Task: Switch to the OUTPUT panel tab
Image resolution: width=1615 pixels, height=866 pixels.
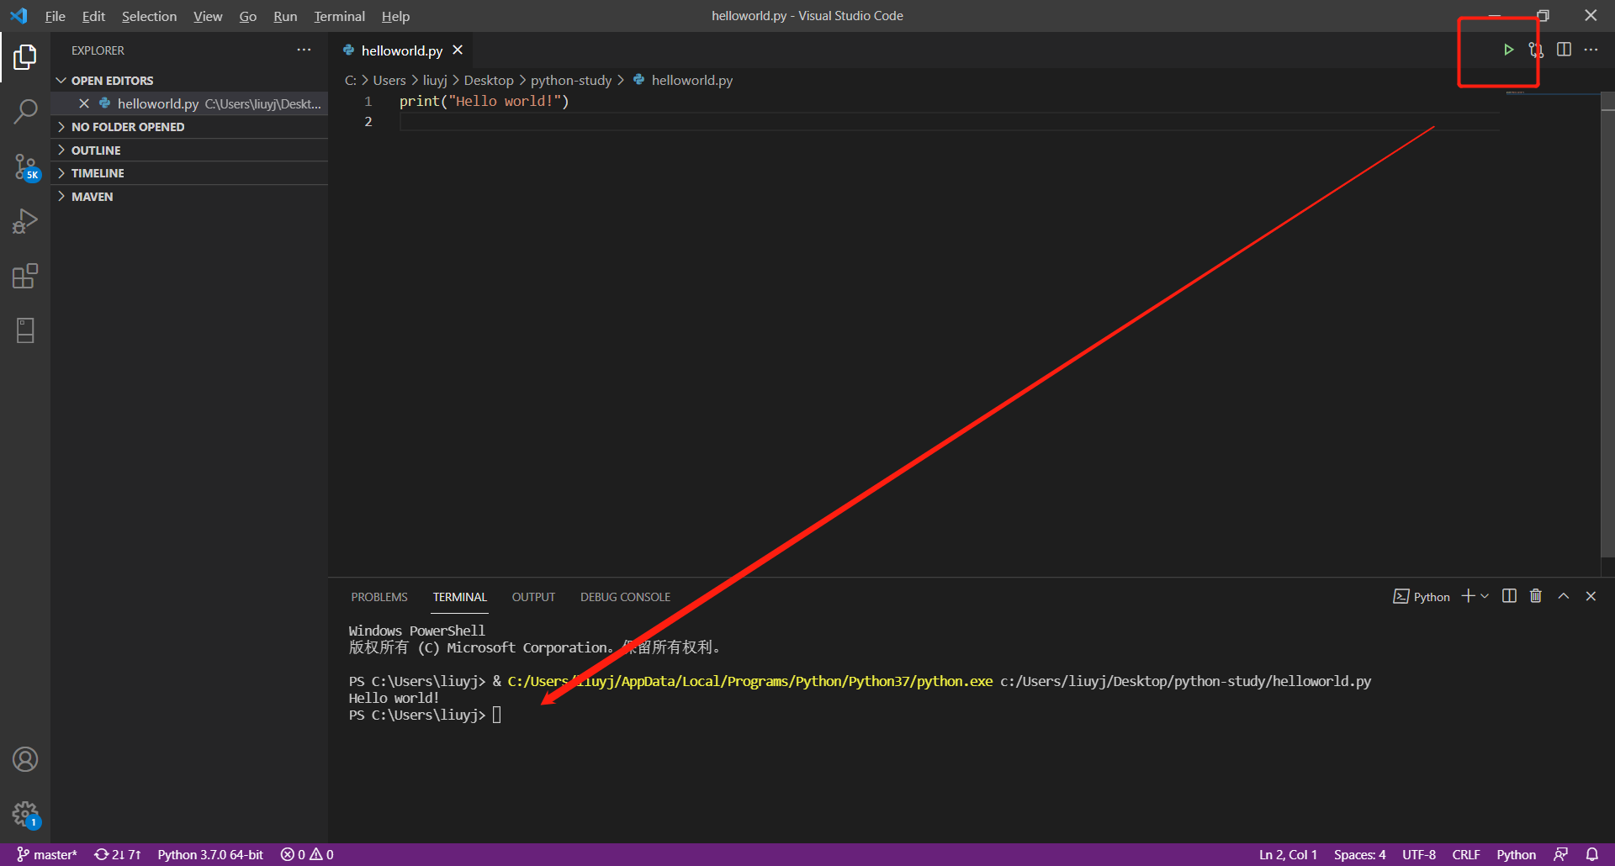Action: 533,597
